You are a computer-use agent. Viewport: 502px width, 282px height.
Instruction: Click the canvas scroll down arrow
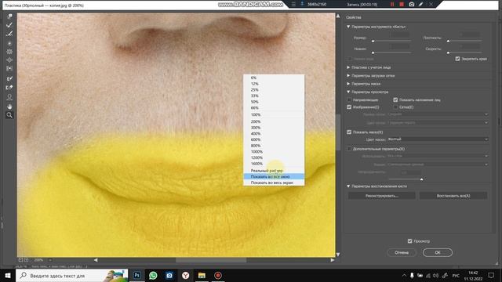point(338,255)
